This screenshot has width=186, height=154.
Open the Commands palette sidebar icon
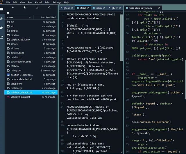point(1,28)
